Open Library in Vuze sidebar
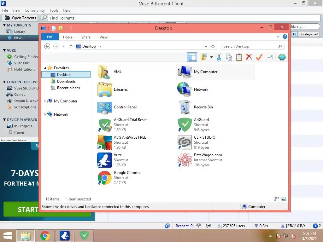Image resolution: width=323 pixels, height=242 pixels. (x=19, y=32)
